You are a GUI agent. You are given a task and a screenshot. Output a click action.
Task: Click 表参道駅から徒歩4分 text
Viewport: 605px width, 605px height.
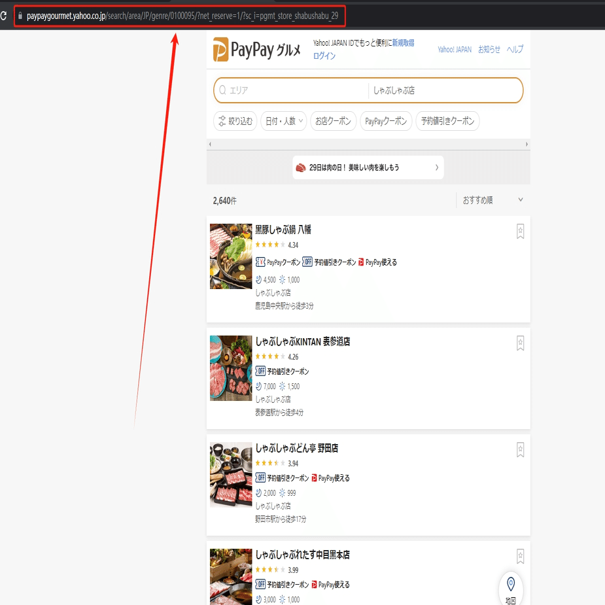click(279, 413)
